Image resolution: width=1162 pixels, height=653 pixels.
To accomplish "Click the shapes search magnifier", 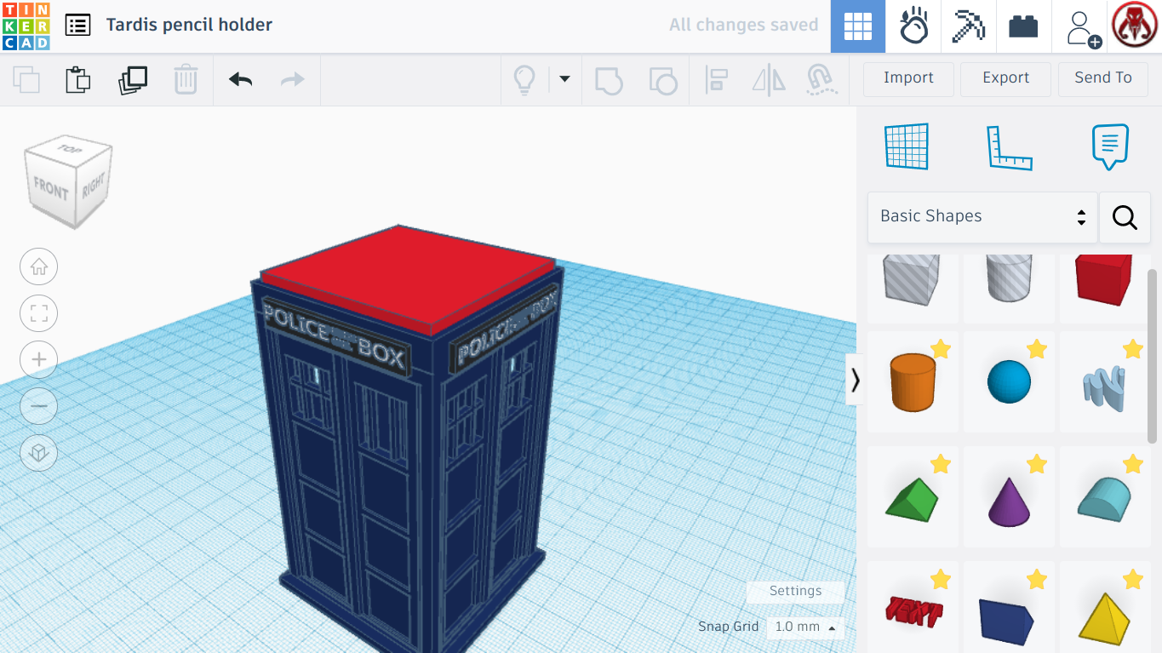I will click(1125, 217).
